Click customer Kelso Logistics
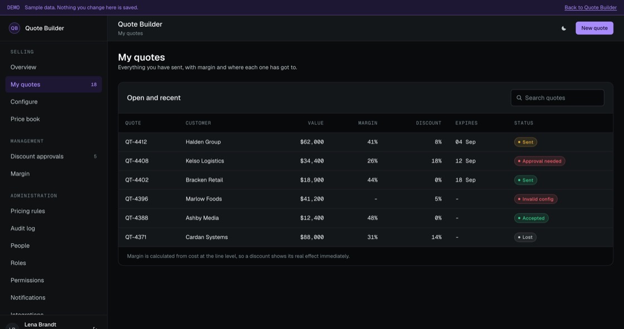The height and width of the screenshot is (329, 624). coord(204,161)
